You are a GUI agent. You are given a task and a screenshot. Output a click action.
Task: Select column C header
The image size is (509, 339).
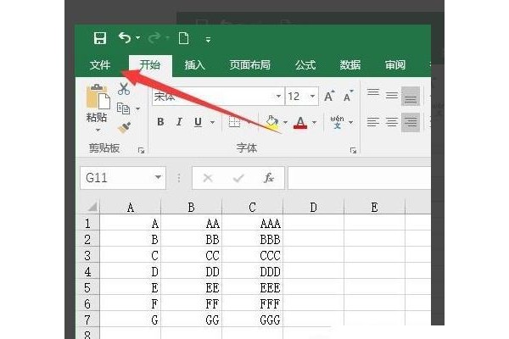(x=252, y=207)
